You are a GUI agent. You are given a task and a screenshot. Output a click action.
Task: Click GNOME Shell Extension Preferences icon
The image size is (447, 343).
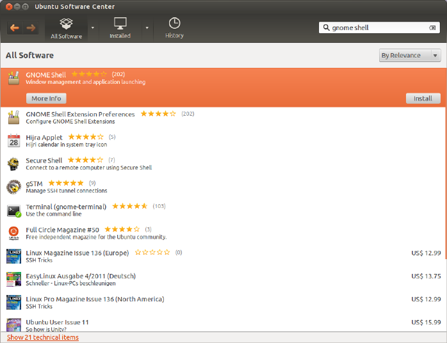[x=13, y=117]
